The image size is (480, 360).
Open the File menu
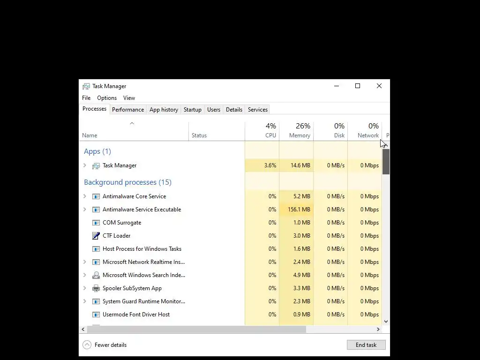point(86,98)
